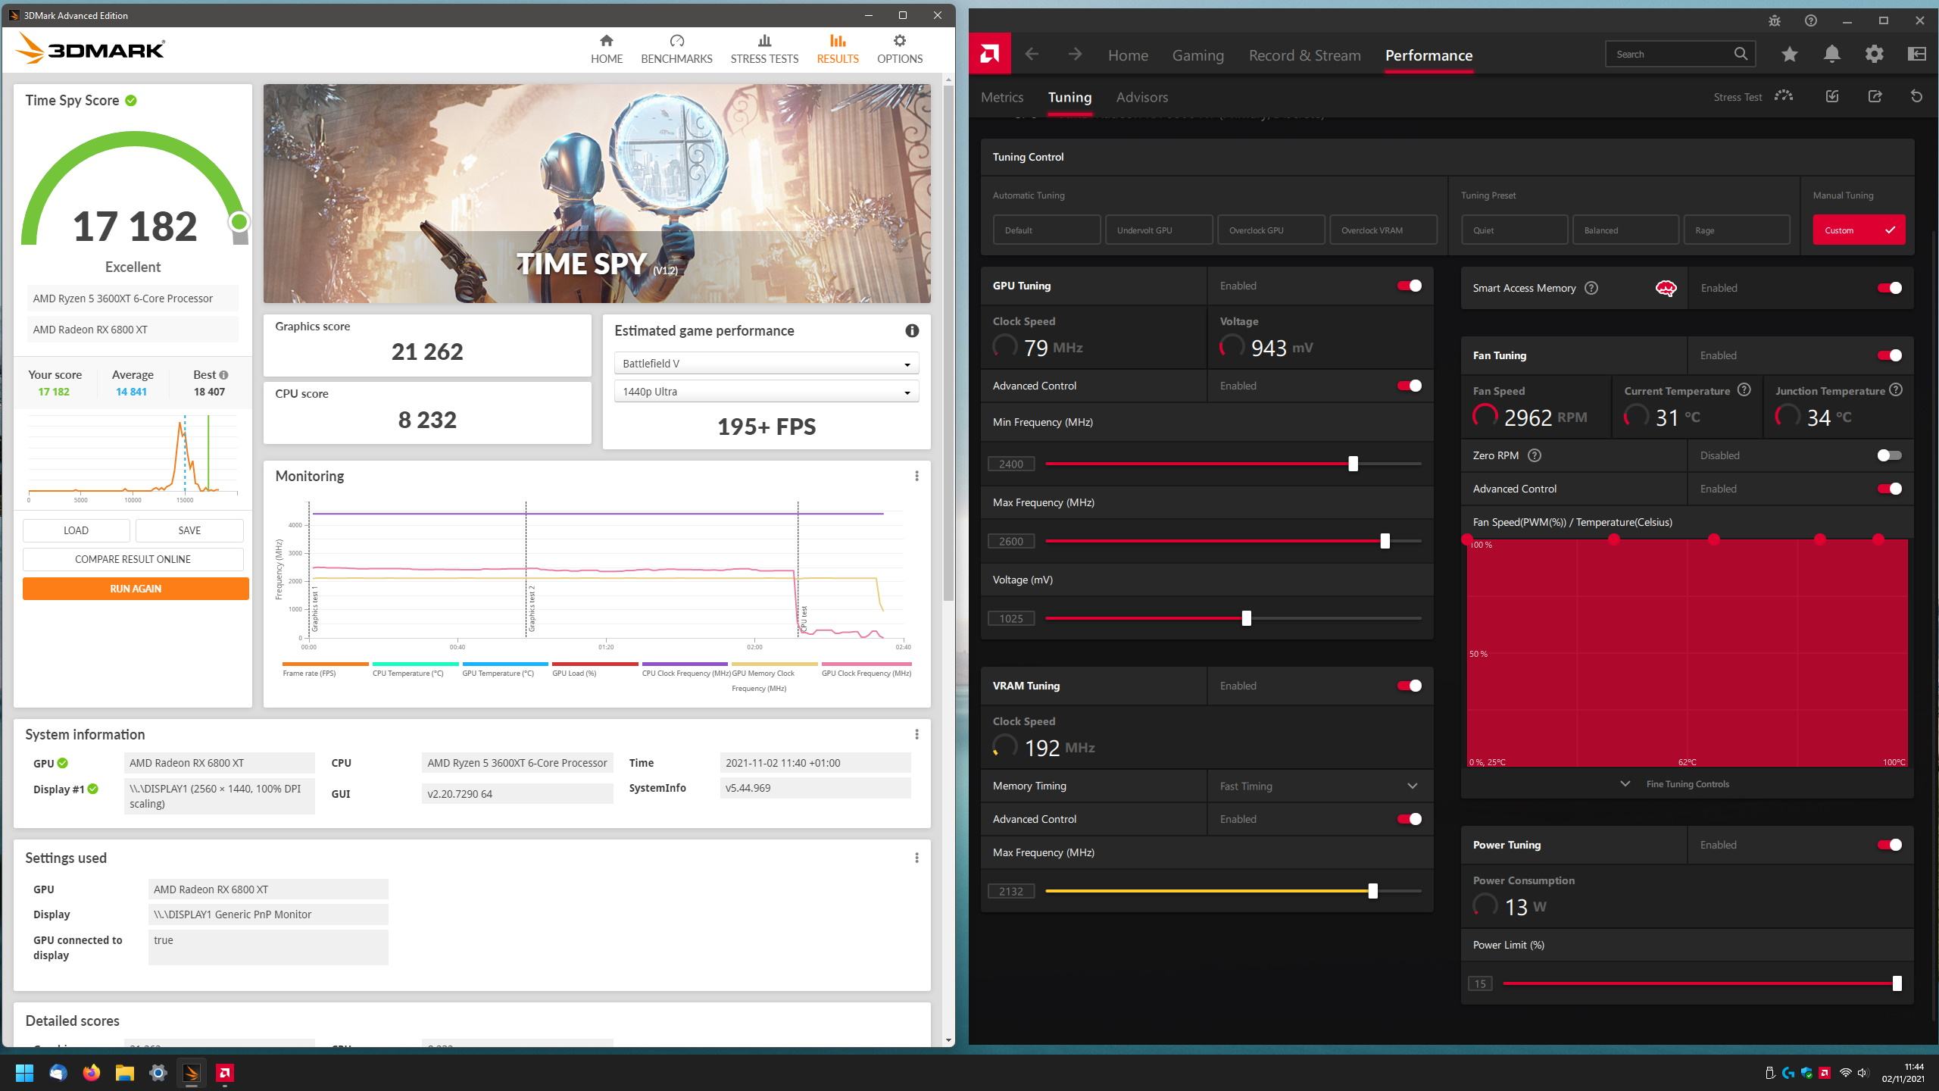Image resolution: width=1939 pixels, height=1091 pixels.
Task: Toggle VRAM Tuning switch
Action: click(1410, 686)
